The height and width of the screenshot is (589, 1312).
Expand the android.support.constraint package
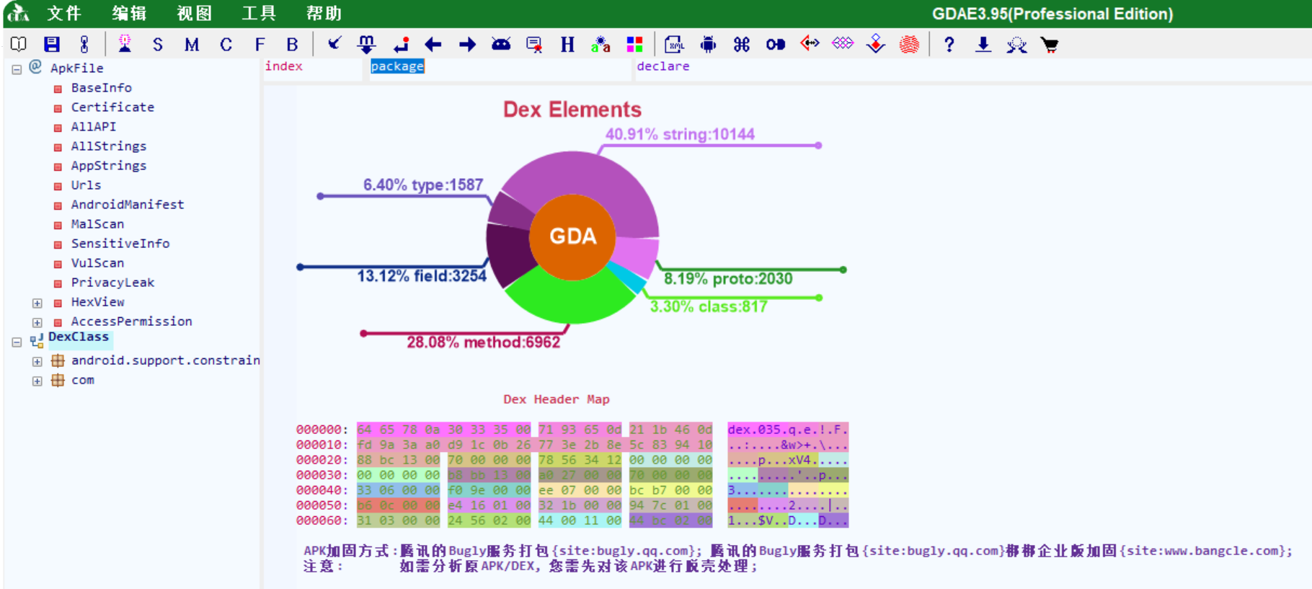click(x=37, y=361)
